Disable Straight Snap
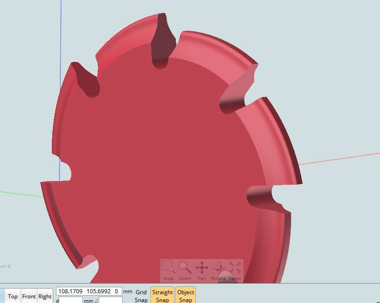Screen dimensions: 380x303 click(x=162, y=296)
